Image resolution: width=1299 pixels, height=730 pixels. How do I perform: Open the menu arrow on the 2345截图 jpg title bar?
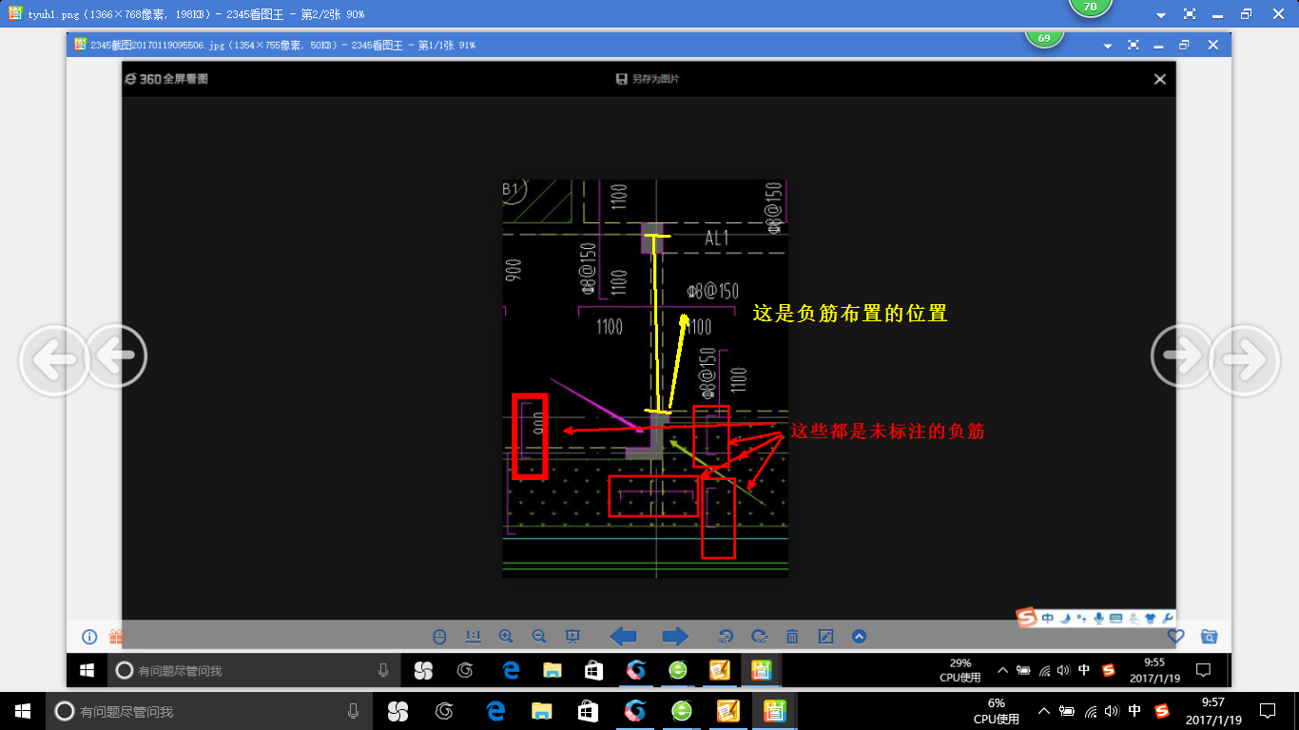(x=1107, y=45)
